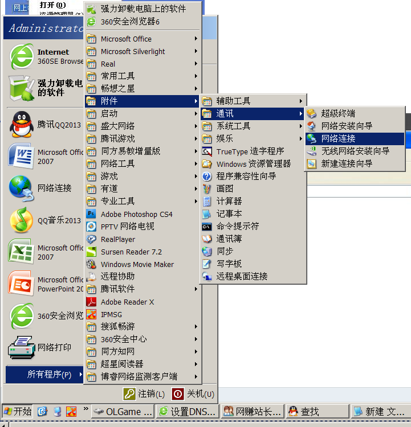Image resolution: width=411 pixels, height=427 pixels.
Task: Click the Microsoft Office Excel 2007 icon
Action: [21, 252]
